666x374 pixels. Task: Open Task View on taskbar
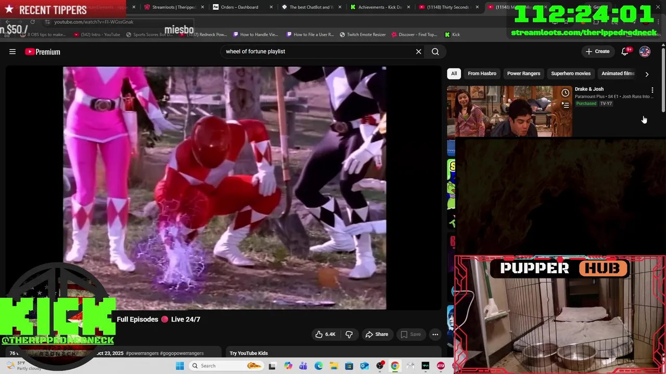pyautogui.click(x=272, y=366)
